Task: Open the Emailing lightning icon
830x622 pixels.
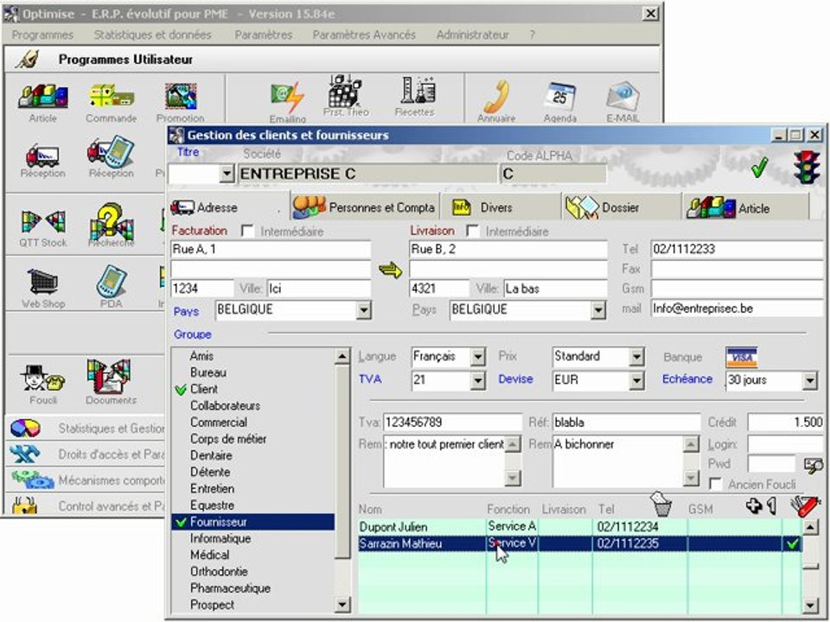Action: click(287, 98)
